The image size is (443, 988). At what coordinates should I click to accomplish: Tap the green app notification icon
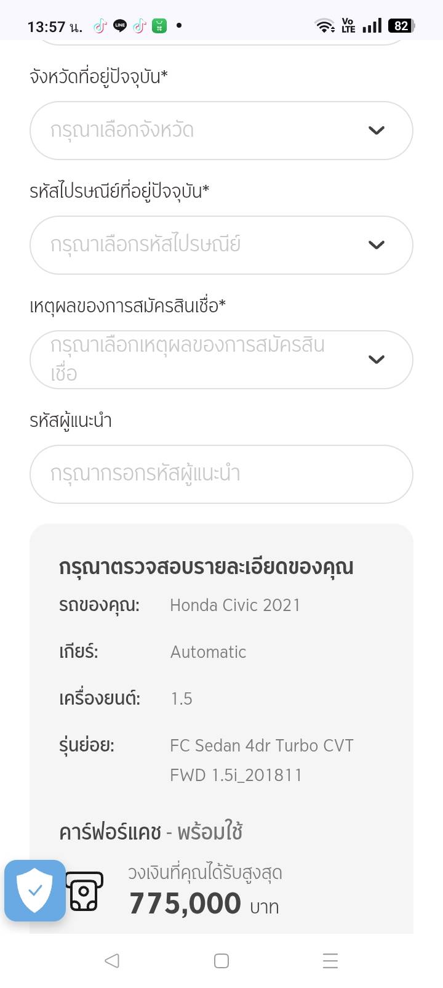[159, 26]
